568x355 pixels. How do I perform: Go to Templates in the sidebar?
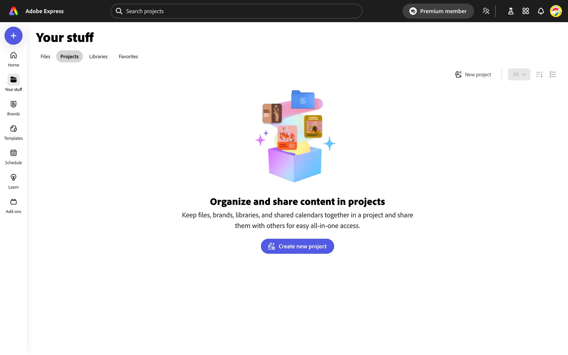click(x=13, y=132)
